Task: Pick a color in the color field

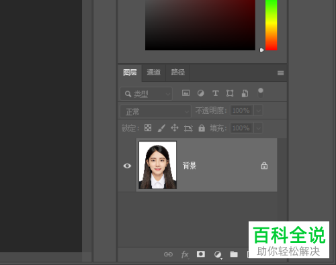Action: pyautogui.click(x=200, y=25)
